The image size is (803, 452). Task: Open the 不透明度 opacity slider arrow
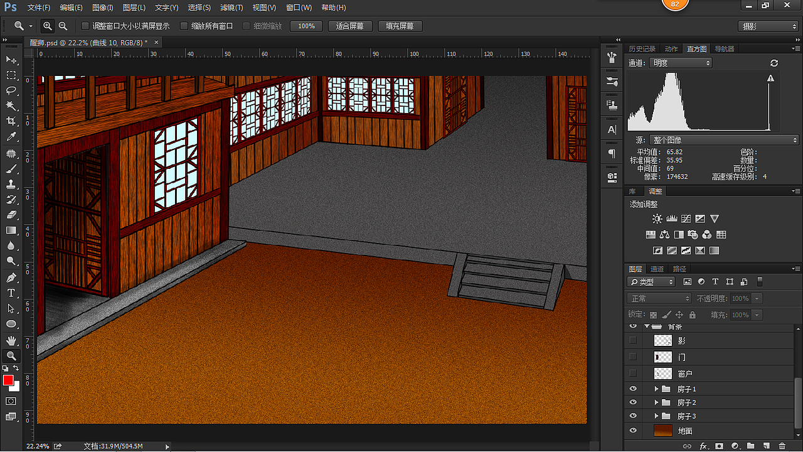[757, 299]
